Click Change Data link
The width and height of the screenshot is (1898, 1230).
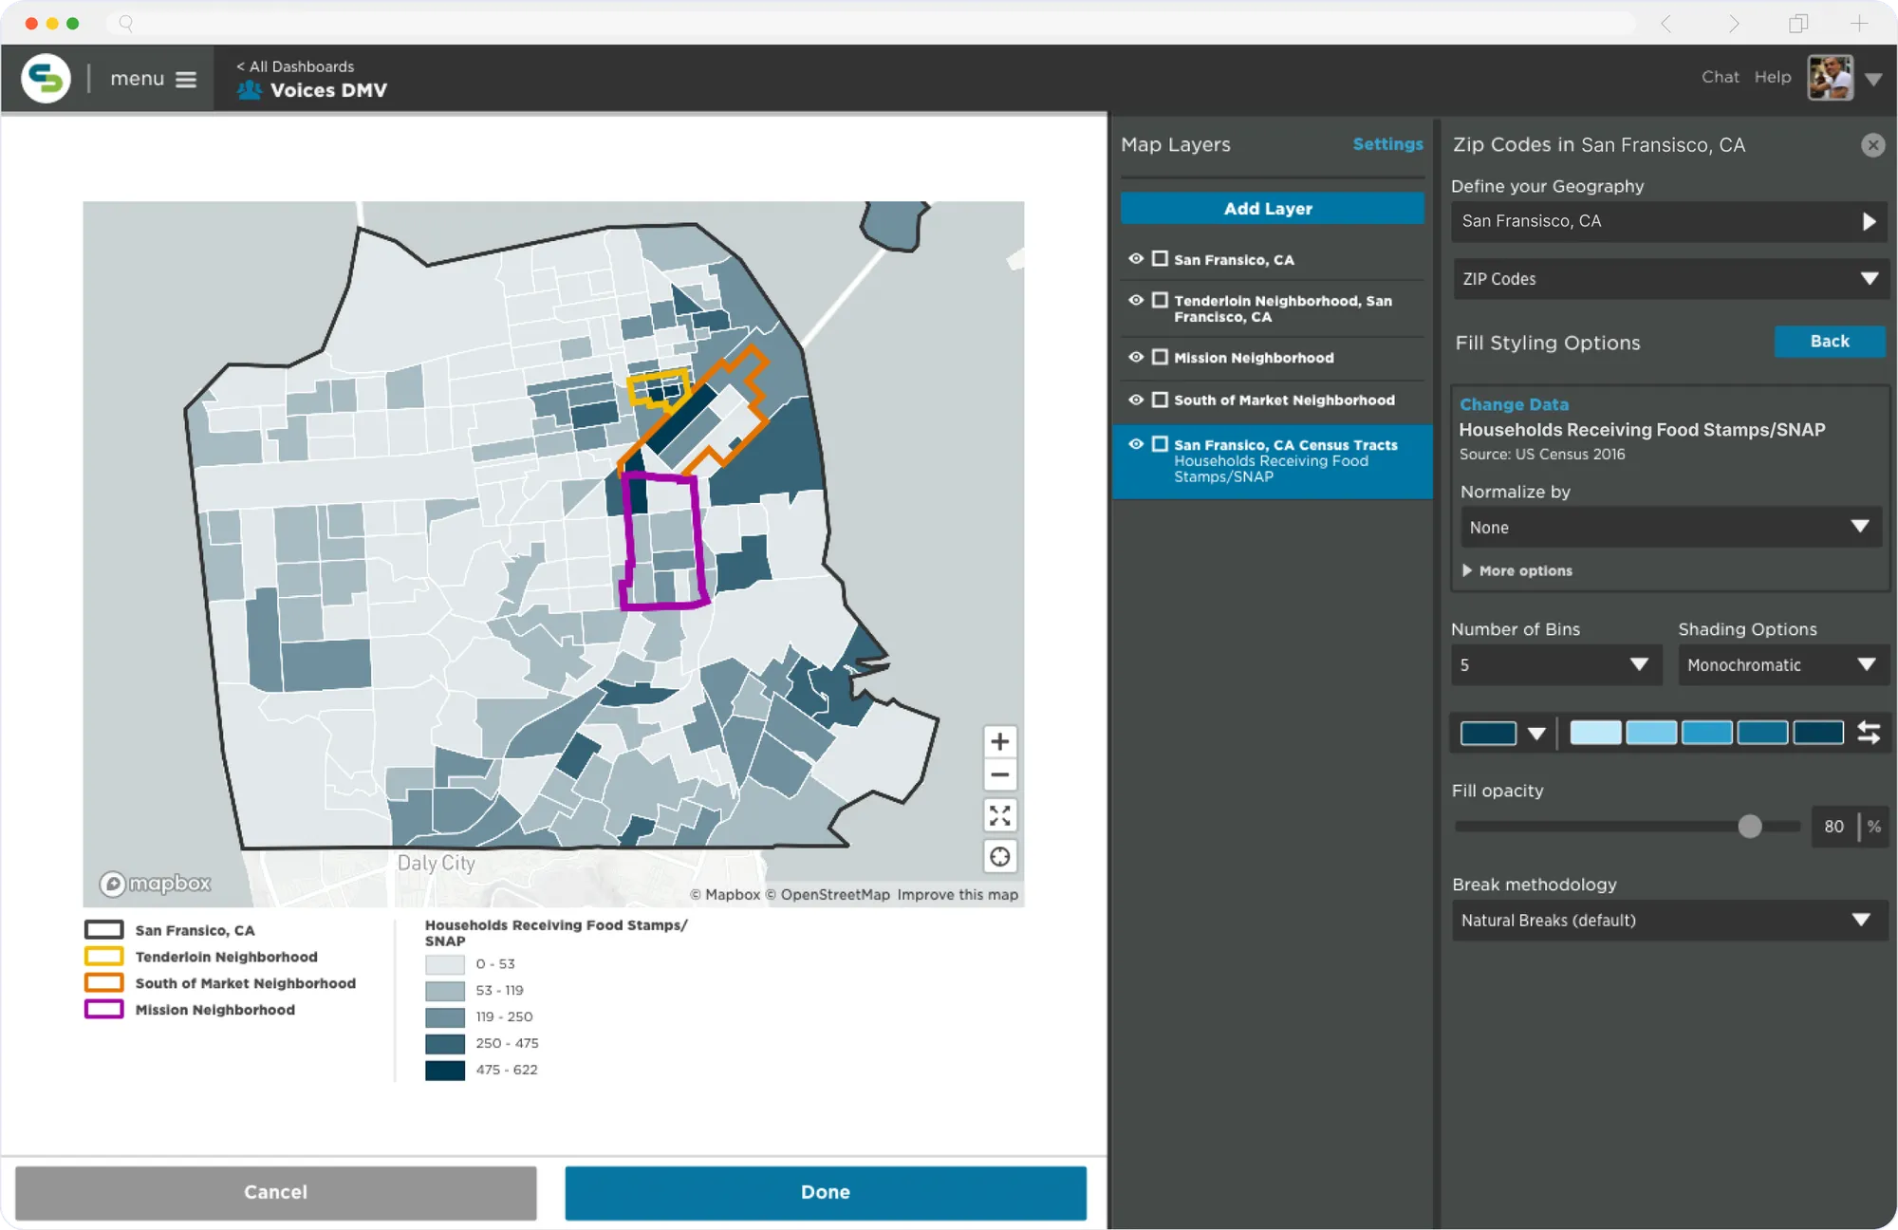pyautogui.click(x=1514, y=404)
